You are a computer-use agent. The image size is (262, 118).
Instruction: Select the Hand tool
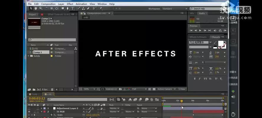pos(36,8)
